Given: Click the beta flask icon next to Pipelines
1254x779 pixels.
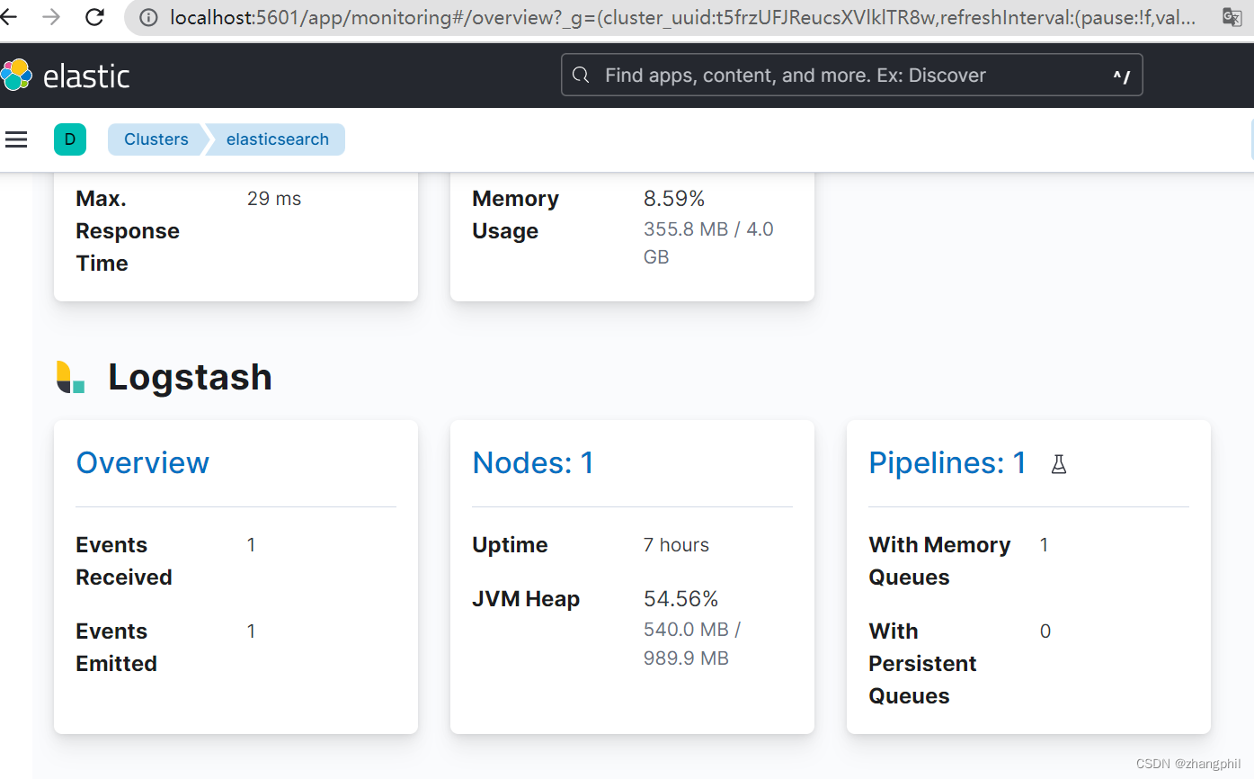Looking at the screenshot, I should tap(1058, 463).
